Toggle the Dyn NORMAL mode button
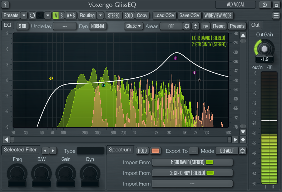 click(98, 26)
